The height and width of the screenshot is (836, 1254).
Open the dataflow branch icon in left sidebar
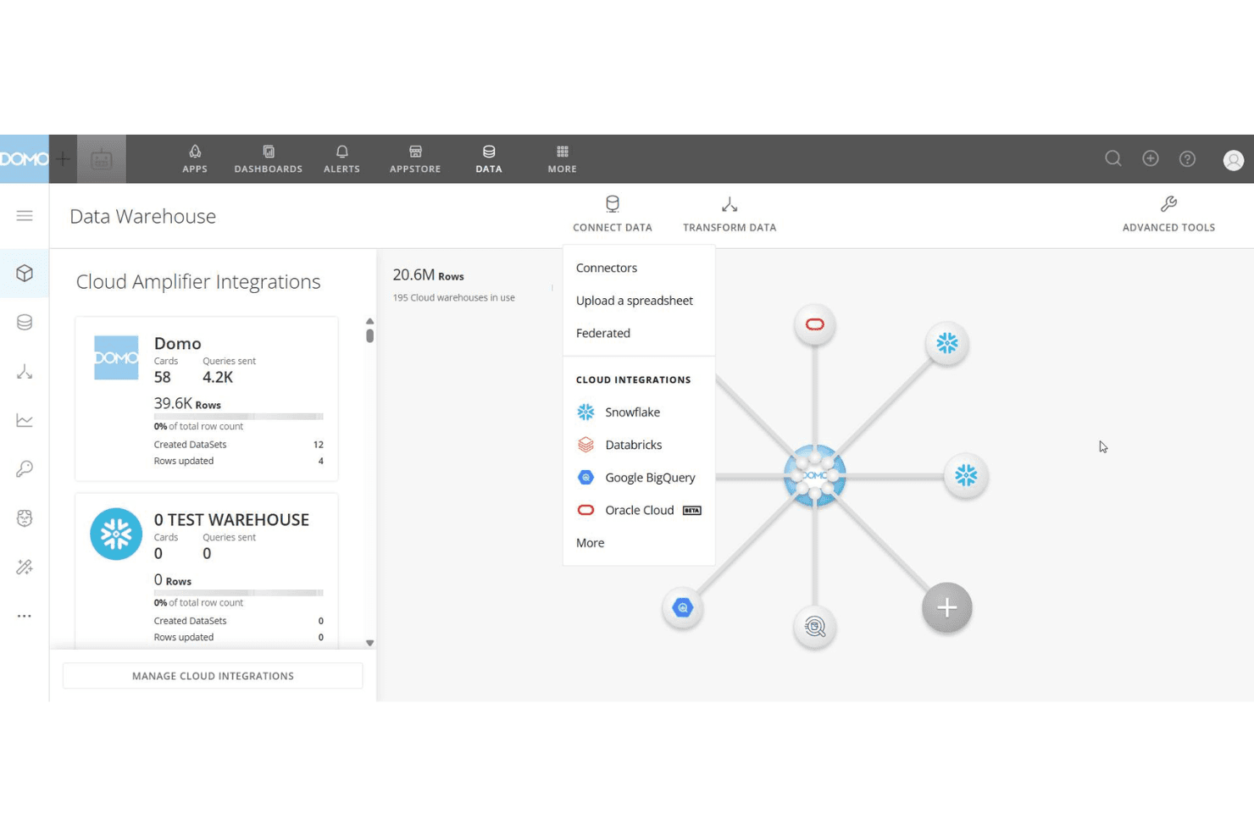[x=25, y=371]
